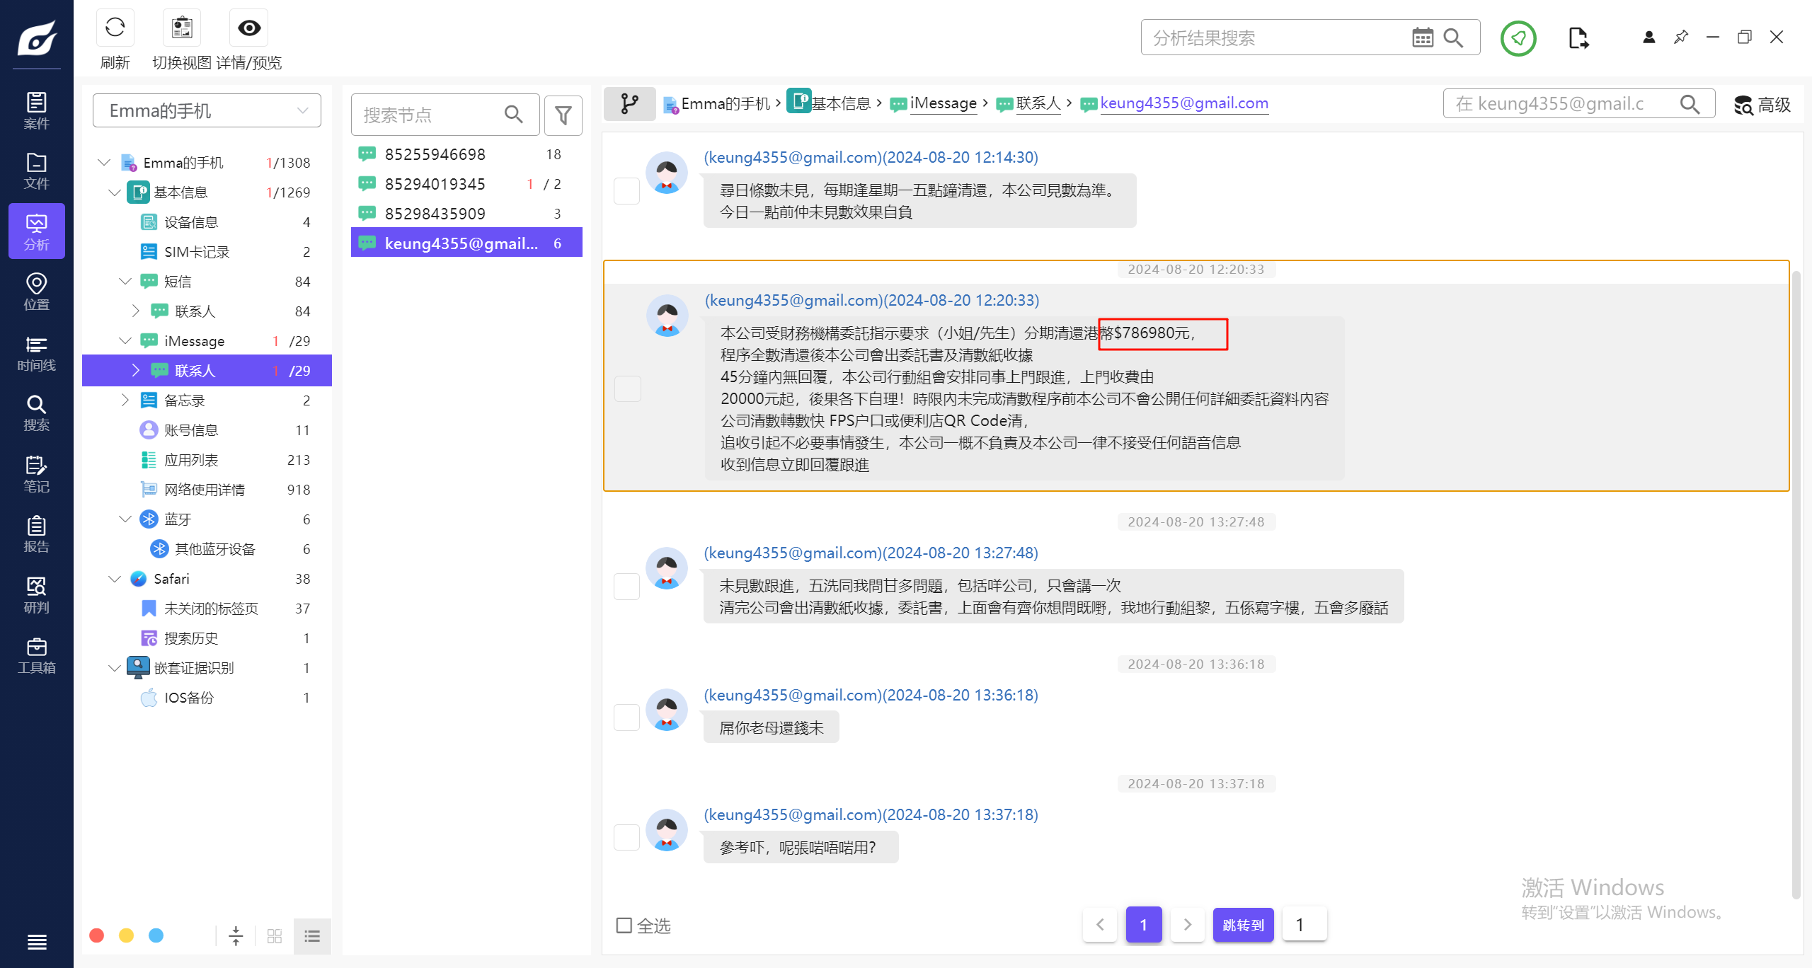Switch to 时间线 sidebar tab

[x=37, y=353]
